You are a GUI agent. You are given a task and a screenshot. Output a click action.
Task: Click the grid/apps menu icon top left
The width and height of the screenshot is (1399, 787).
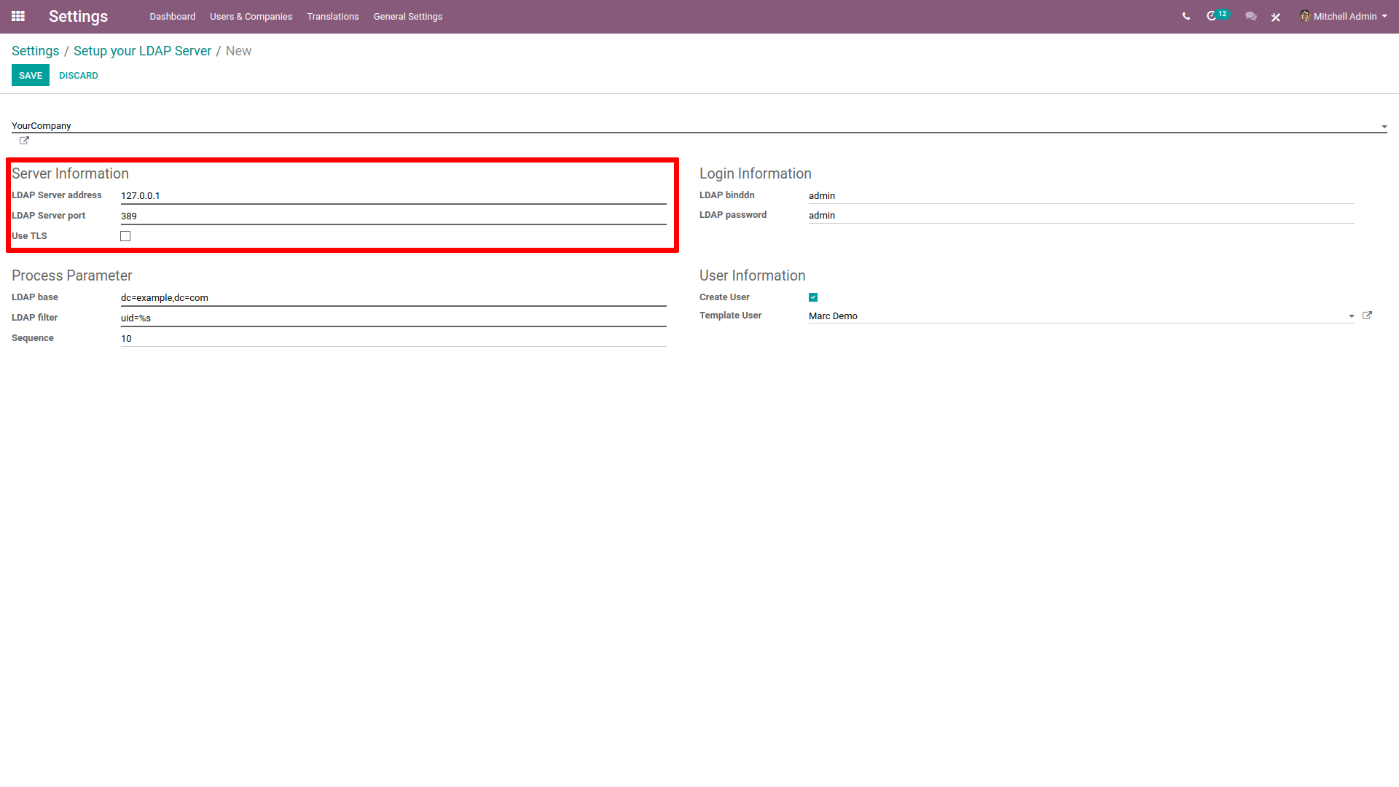[18, 16]
